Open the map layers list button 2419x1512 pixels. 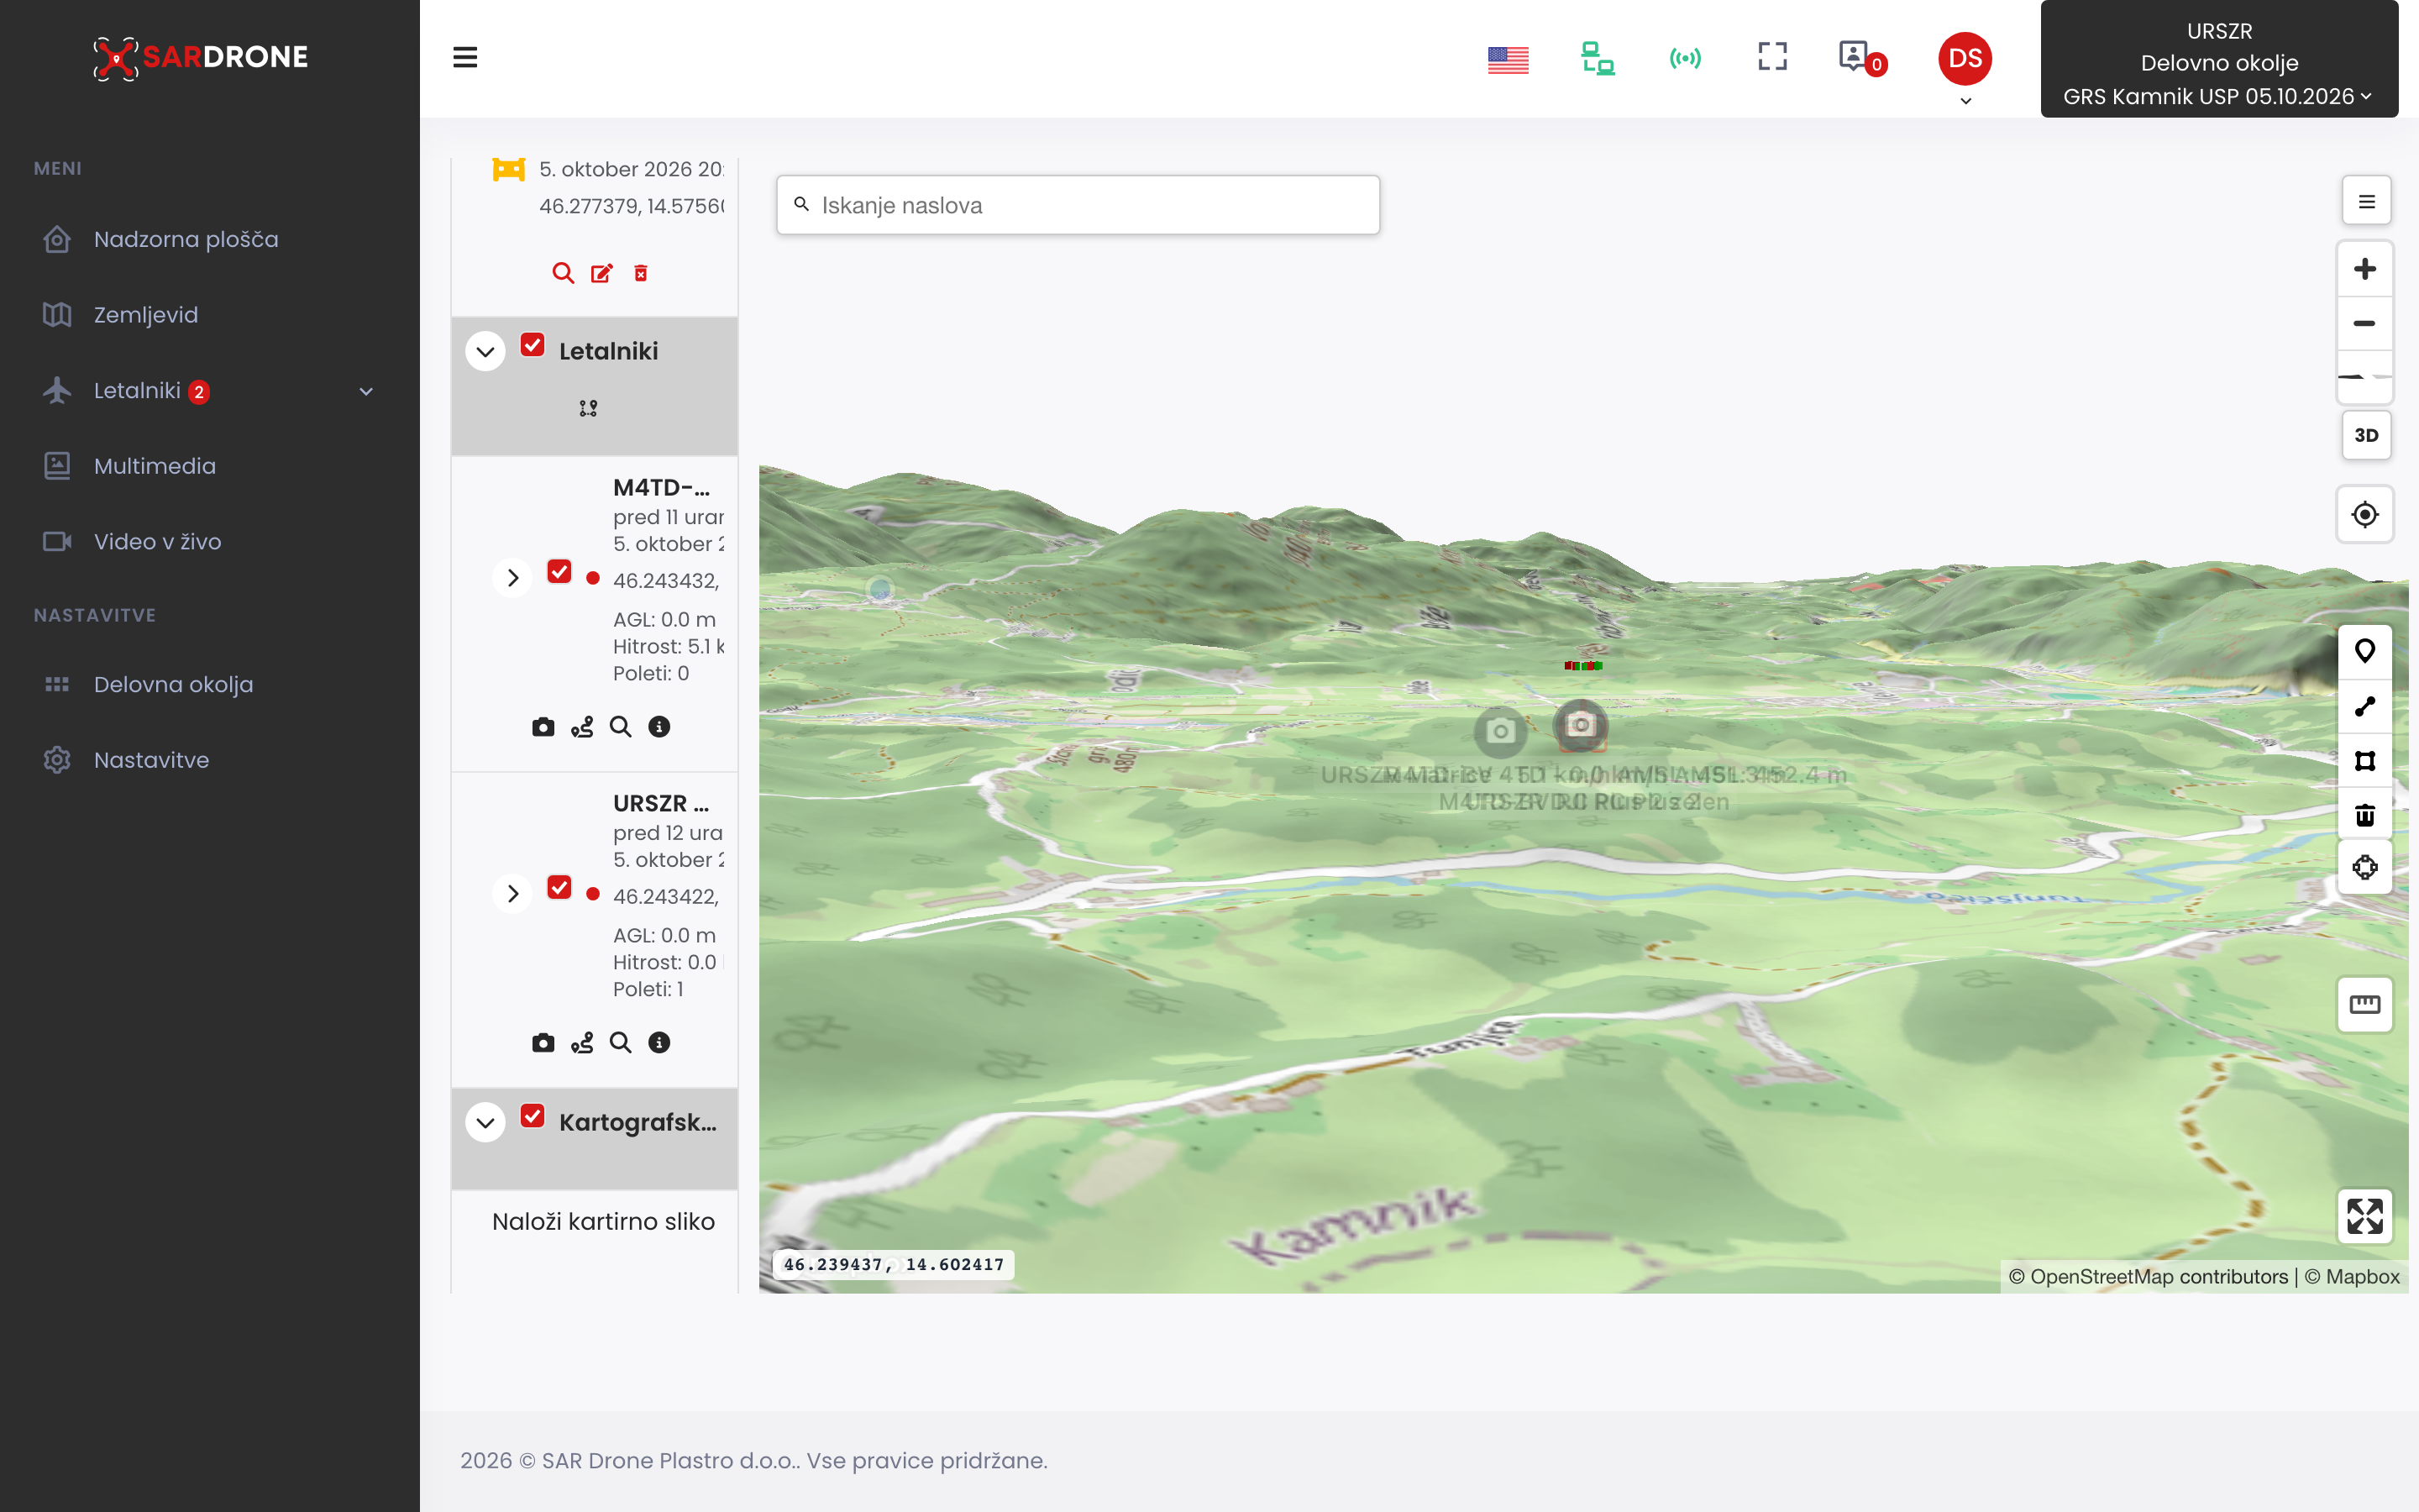(2366, 202)
